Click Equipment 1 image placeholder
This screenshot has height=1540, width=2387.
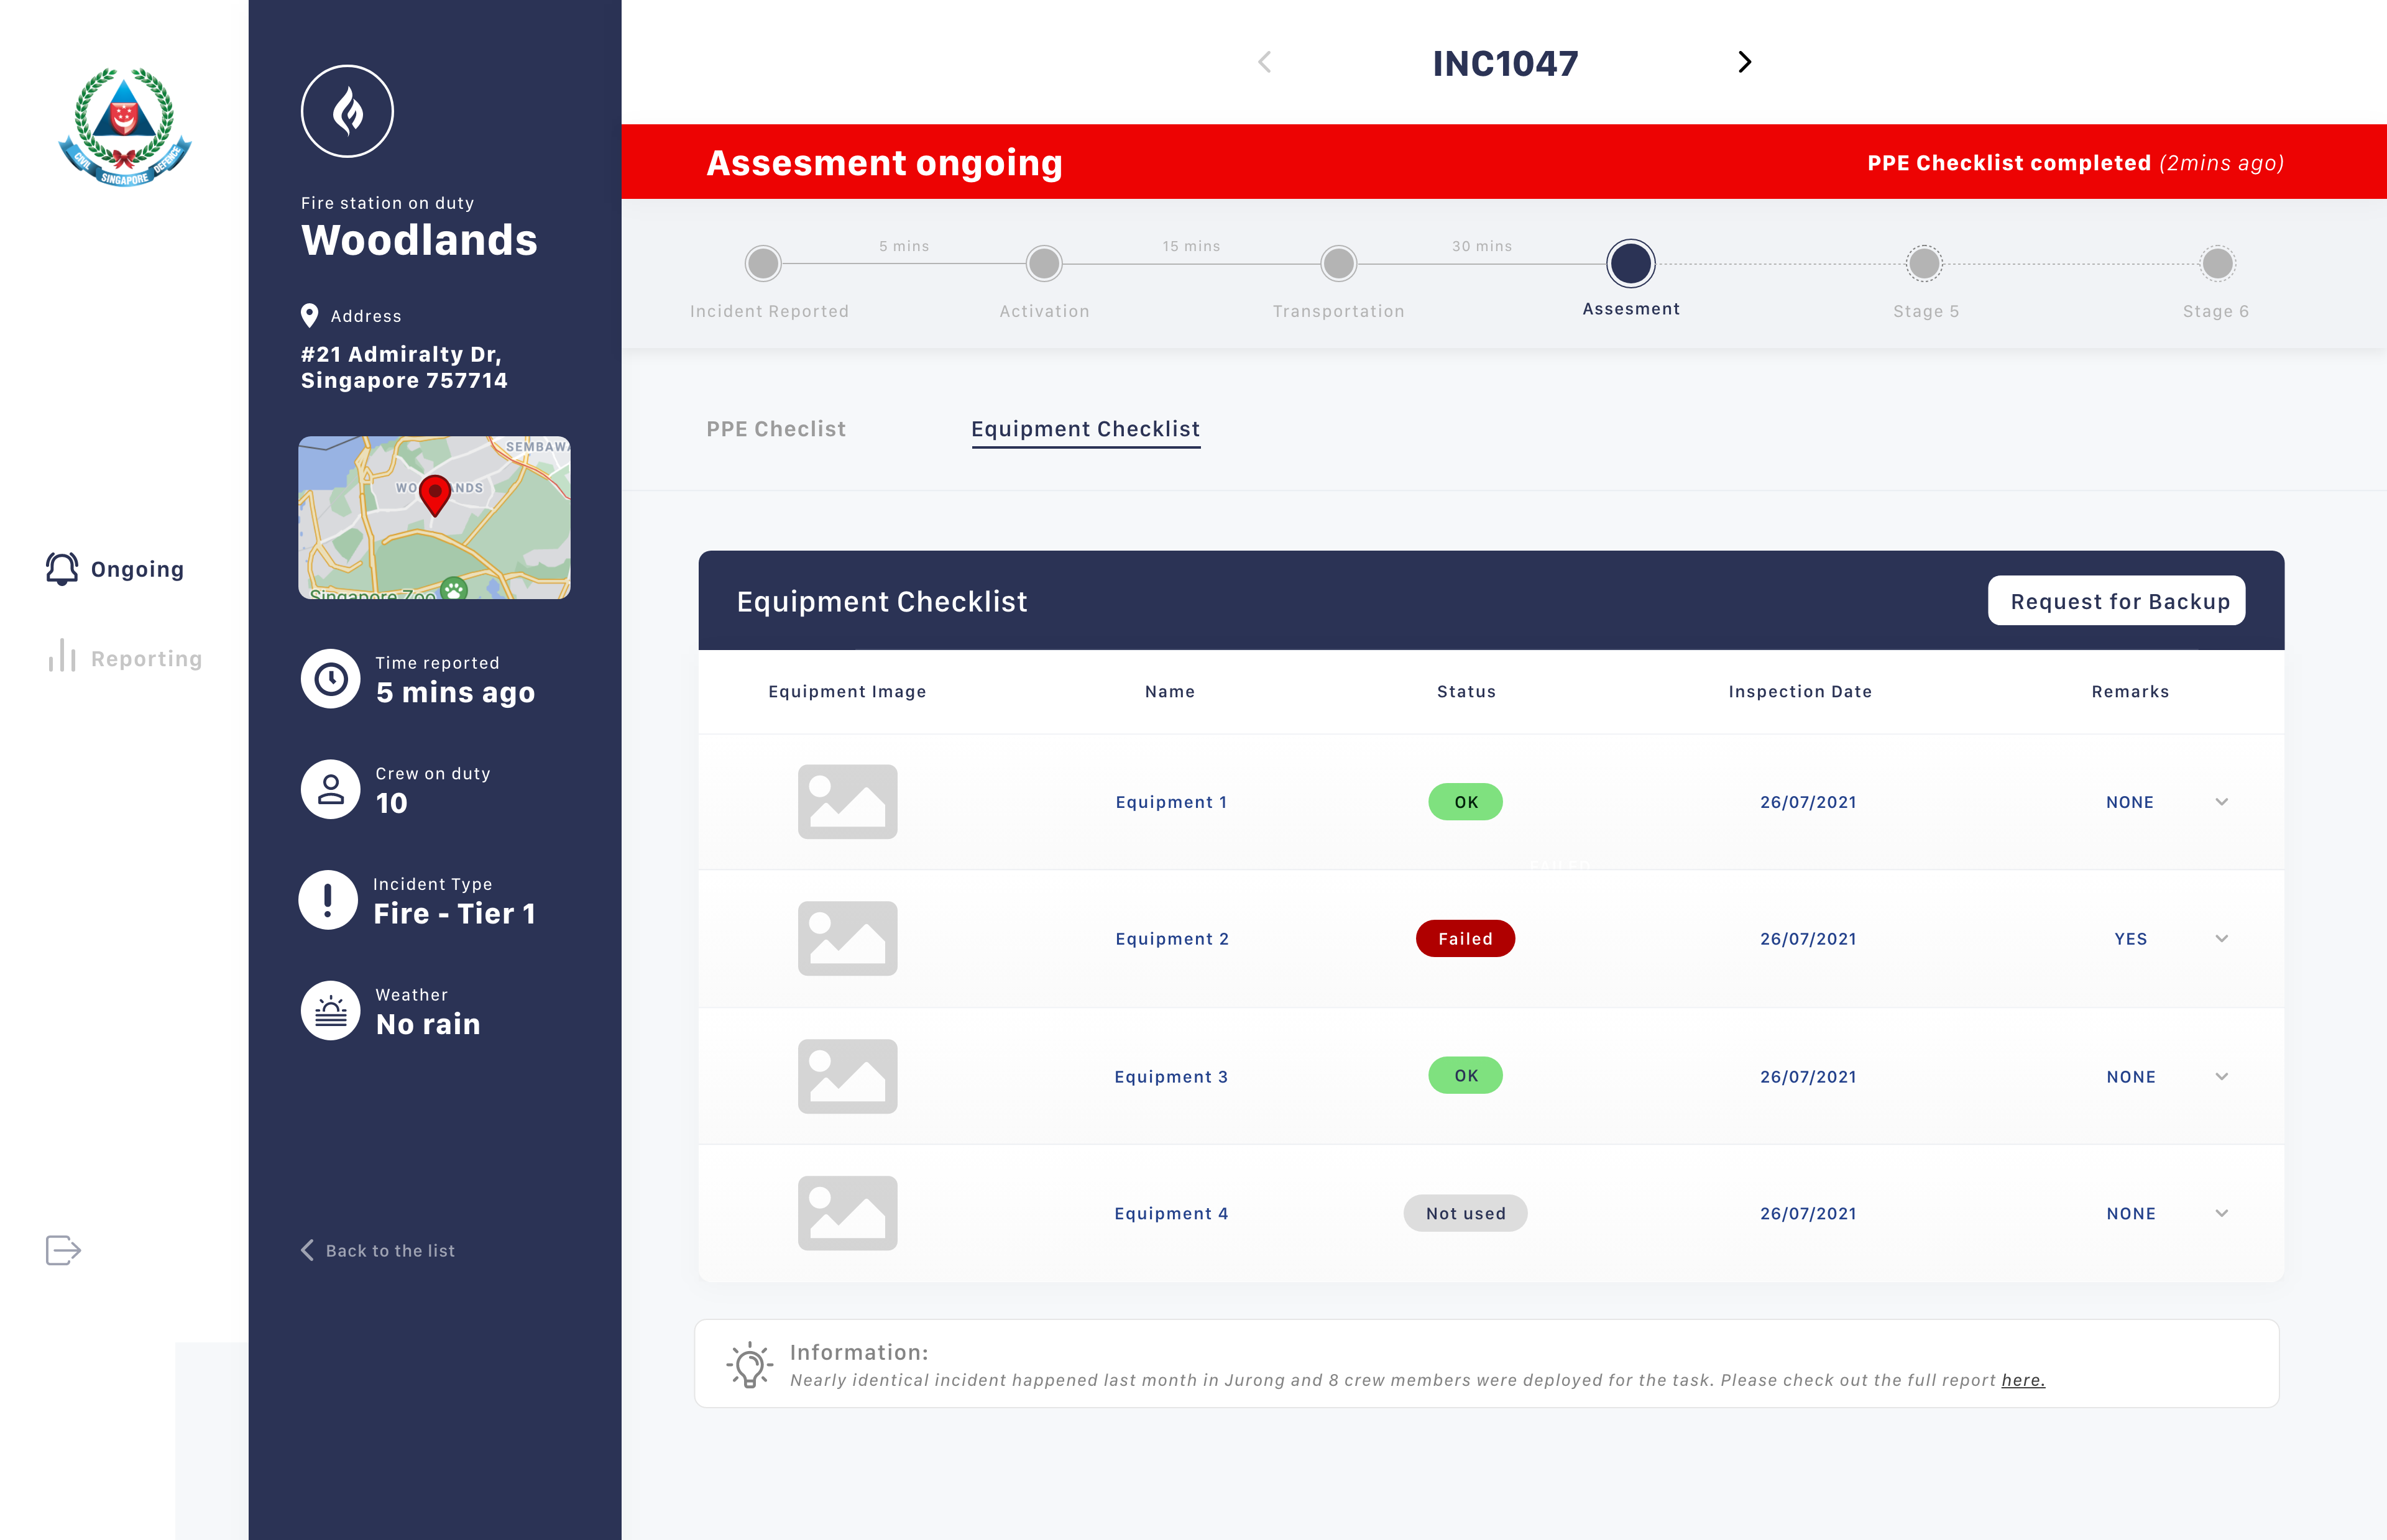pos(847,802)
